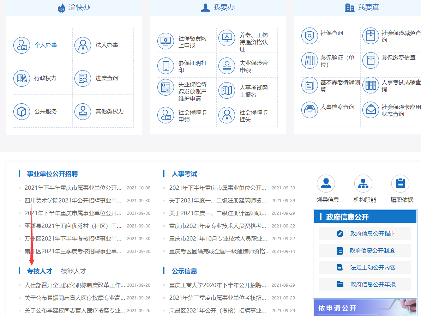421x316 pixels.
Task: Click the 履职依据 document icon
Action: (x=401, y=183)
